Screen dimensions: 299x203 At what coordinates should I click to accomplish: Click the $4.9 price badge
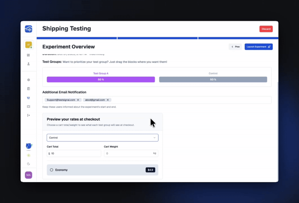coord(150,170)
